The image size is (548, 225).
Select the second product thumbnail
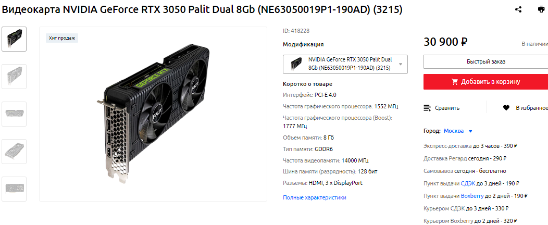coord(14,77)
